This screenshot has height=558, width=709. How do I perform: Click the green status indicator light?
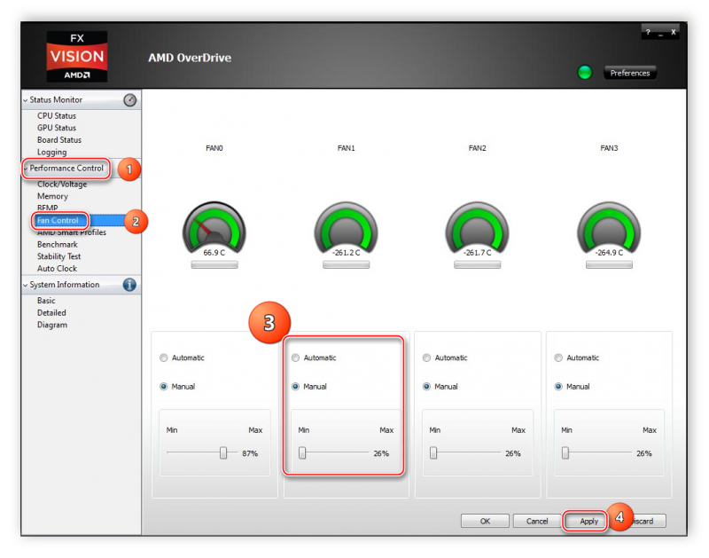585,73
